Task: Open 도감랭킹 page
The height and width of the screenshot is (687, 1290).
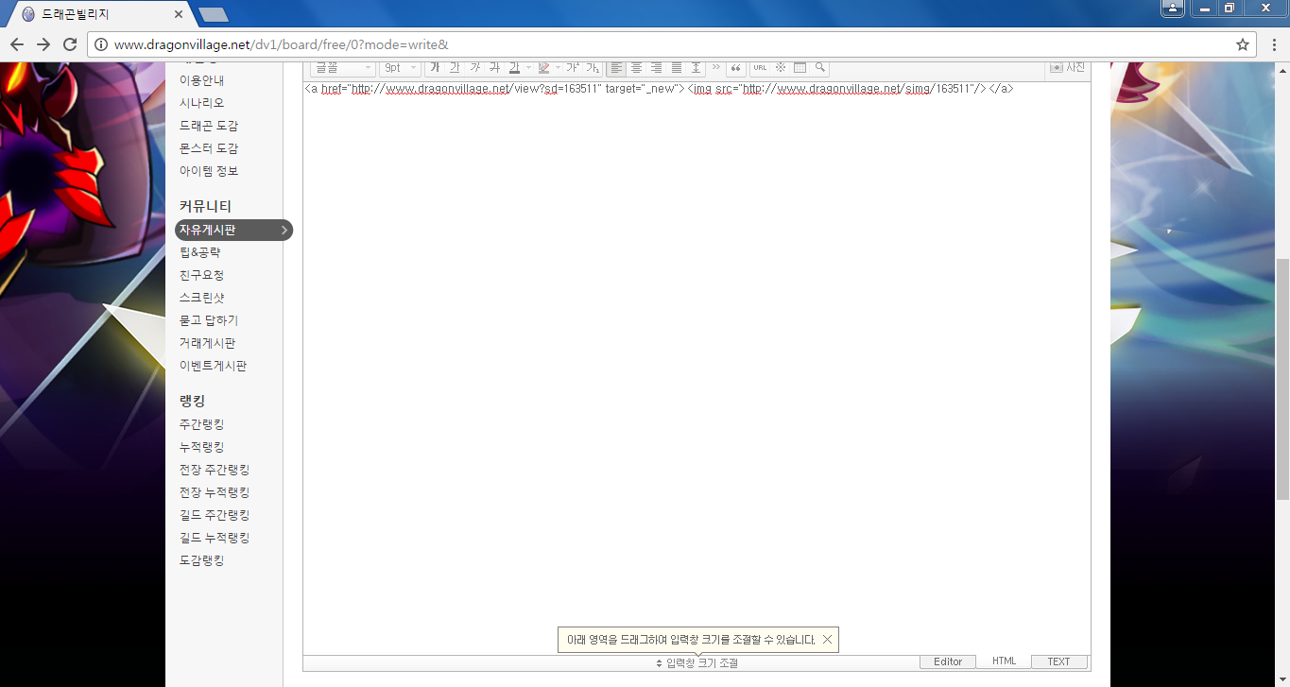Action: point(202,560)
